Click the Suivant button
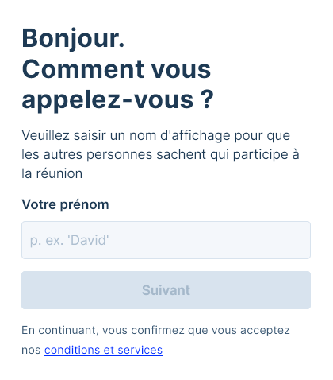The width and height of the screenshot is (333, 380). pyautogui.click(x=166, y=290)
